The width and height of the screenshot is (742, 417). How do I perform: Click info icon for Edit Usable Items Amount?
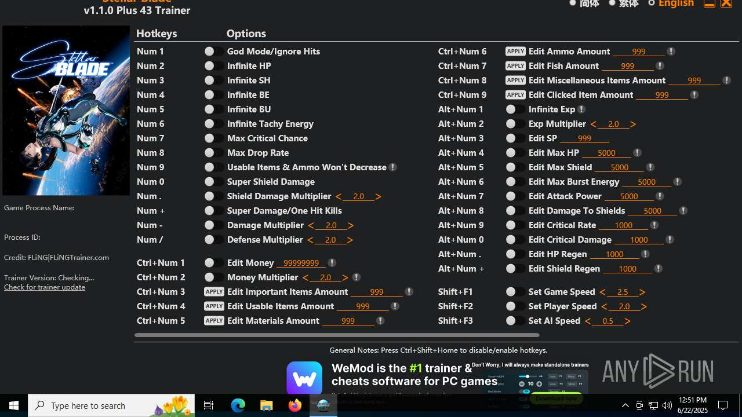coord(395,306)
